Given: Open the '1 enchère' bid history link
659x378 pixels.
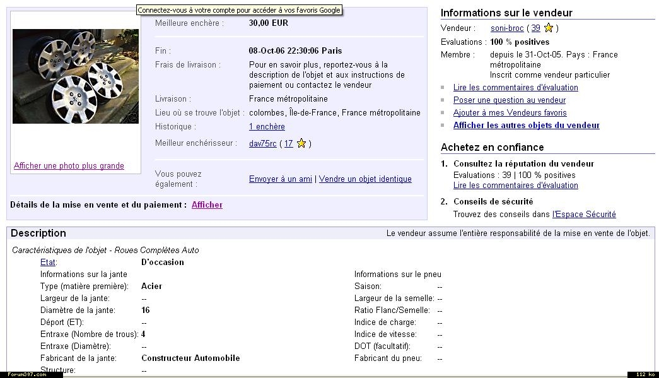Looking at the screenshot, I should 267,127.
